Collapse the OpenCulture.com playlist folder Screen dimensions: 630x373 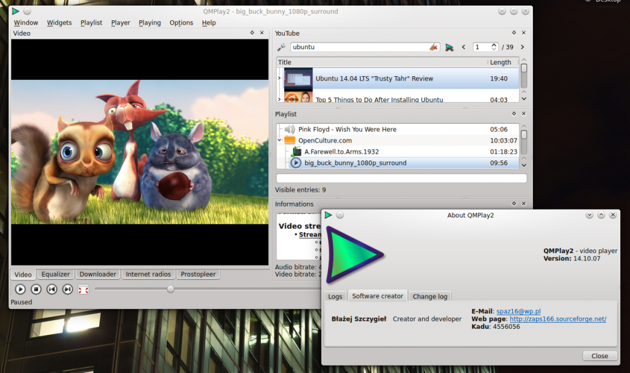[279, 141]
